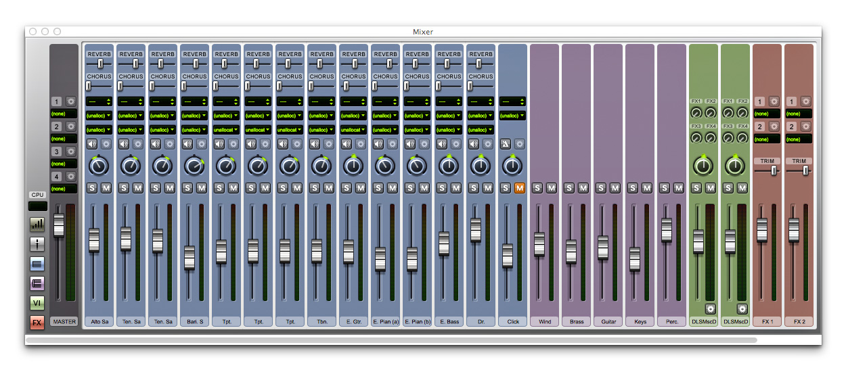Click the FX 2 strip name label
The height and width of the screenshot is (372, 846).
click(x=799, y=321)
